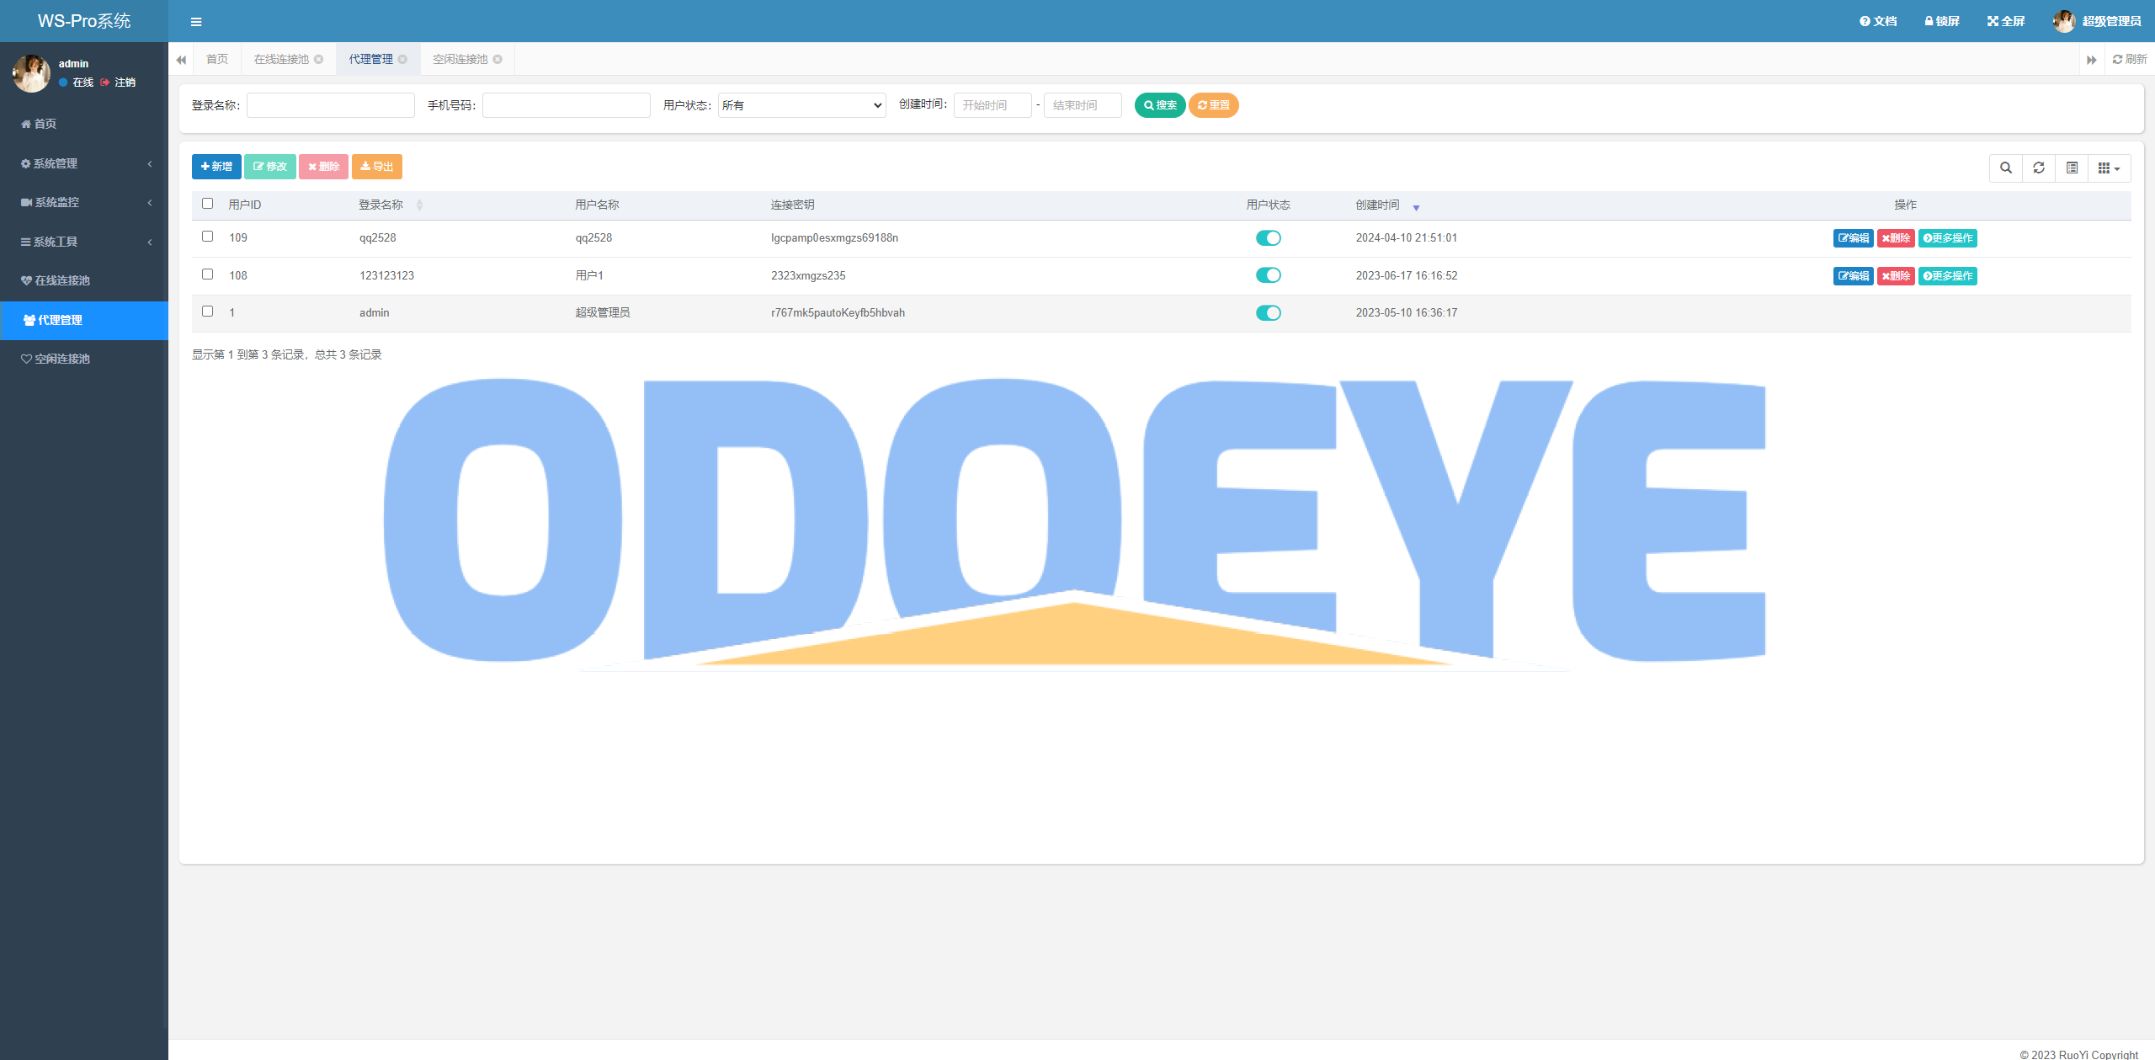Click the connection key 2323xmgzs235
2155x1060 pixels.
(808, 275)
